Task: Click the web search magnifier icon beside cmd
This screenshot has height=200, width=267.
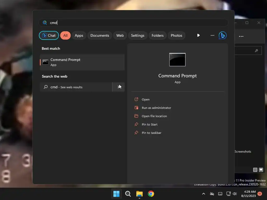Action: tap(46, 87)
